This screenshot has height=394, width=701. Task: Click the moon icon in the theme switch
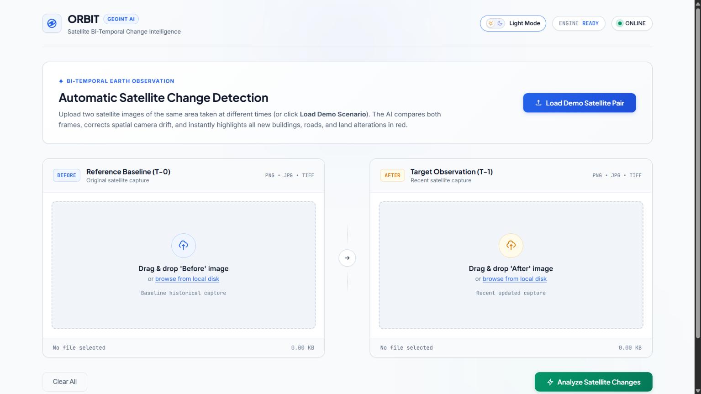point(500,23)
